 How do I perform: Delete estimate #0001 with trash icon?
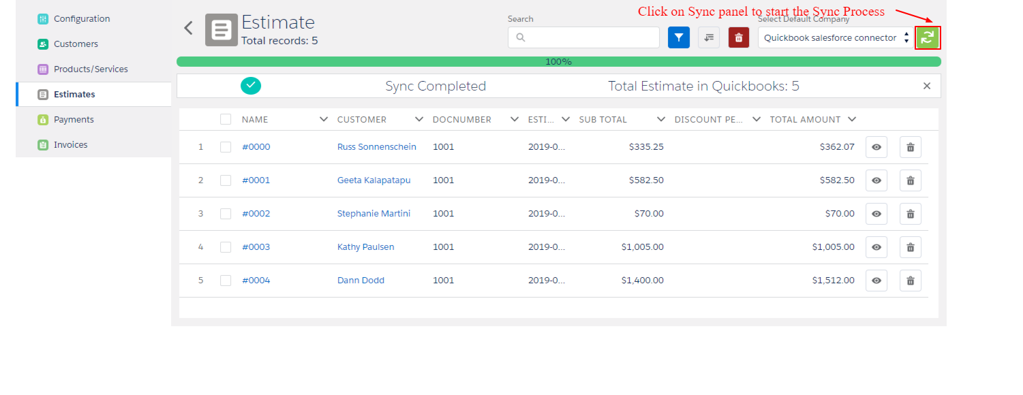[x=911, y=180]
